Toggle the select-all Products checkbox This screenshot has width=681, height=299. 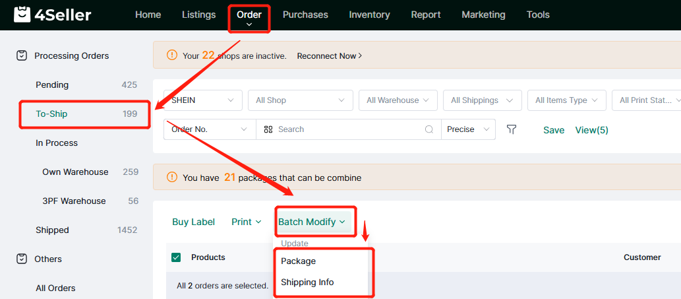(x=176, y=257)
